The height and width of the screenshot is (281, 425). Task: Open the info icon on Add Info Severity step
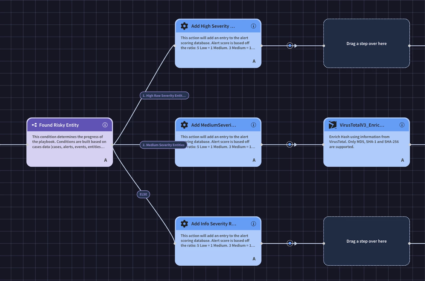[253, 224]
